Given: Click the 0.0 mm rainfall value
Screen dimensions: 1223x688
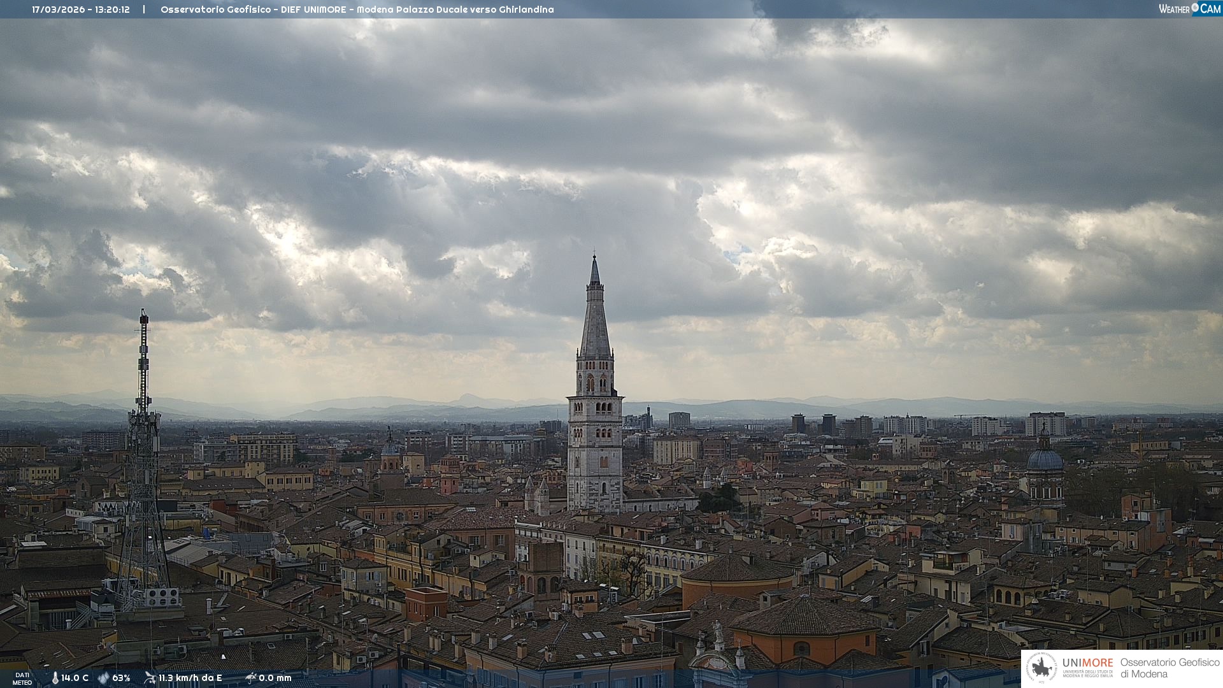Looking at the screenshot, I should click(x=275, y=678).
